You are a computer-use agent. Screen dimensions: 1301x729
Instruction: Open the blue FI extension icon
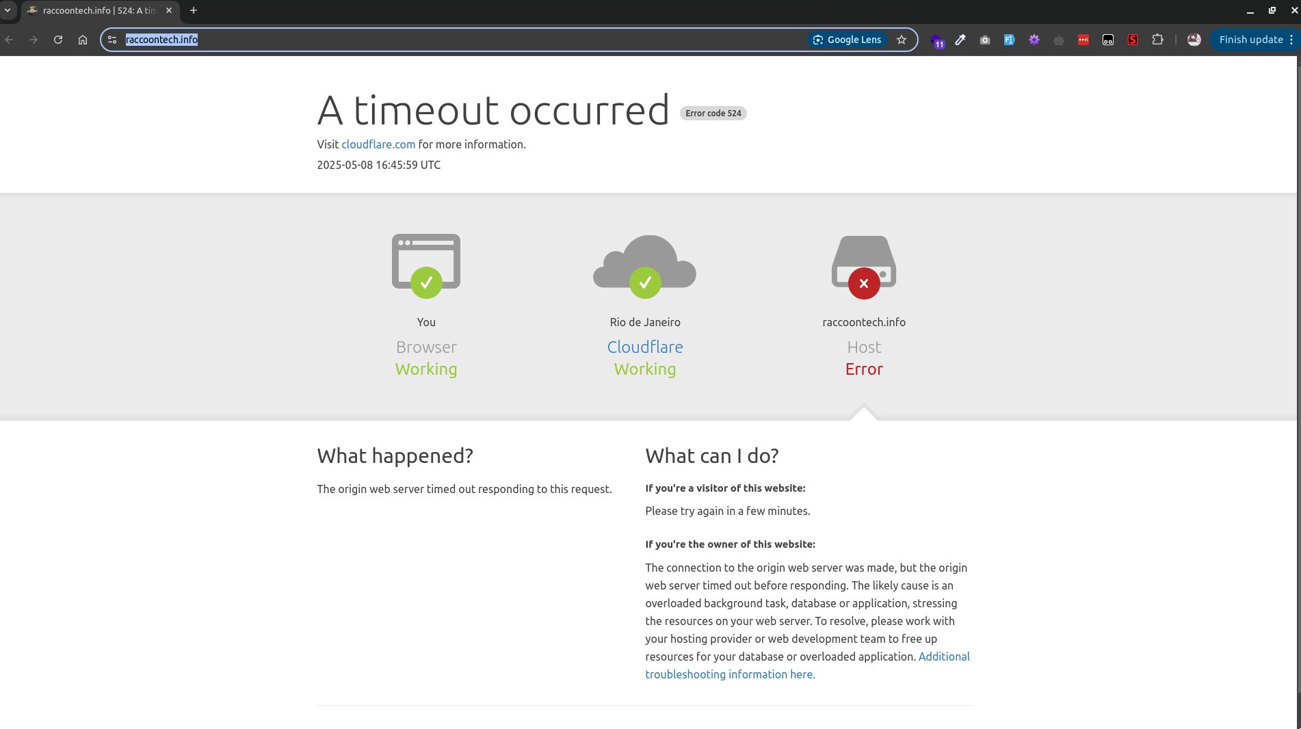(1009, 40)
